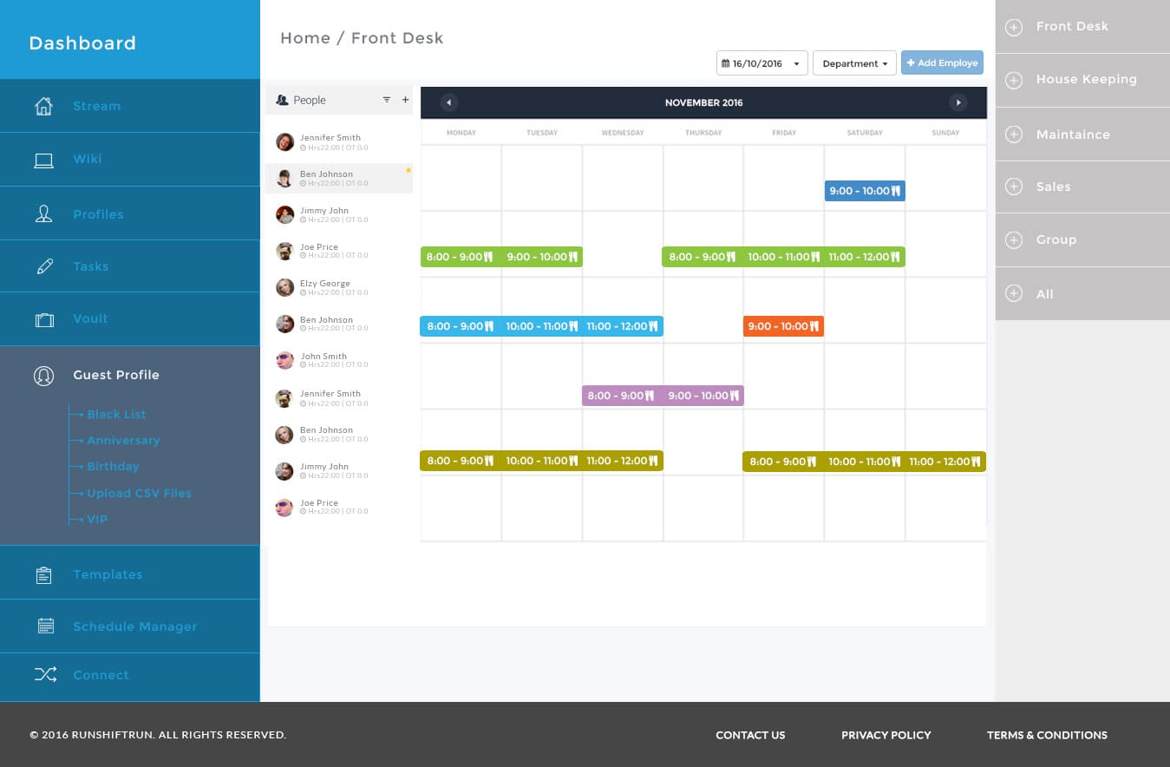Open the Department dropdown
Screen dimensions: 1170x767
click(x=854, y=63)
